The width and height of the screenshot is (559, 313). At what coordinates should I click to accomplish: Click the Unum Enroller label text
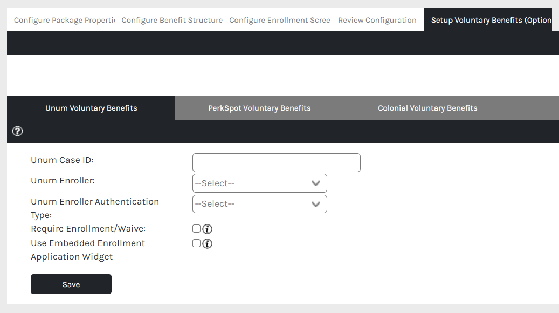click(x=63, y=181)
